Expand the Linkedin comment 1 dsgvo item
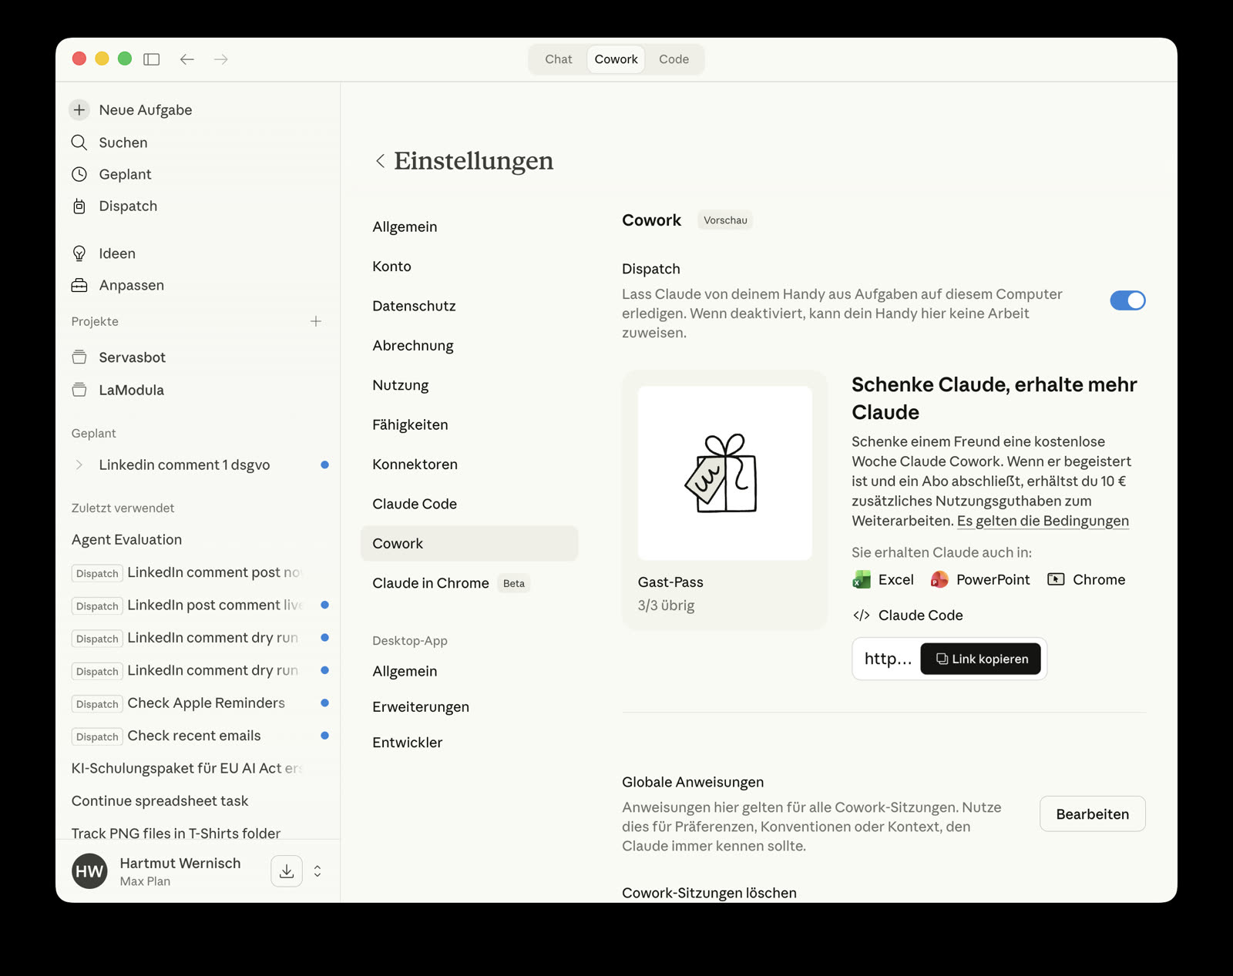The image size is (1233, 976). [x=79, y=465]
